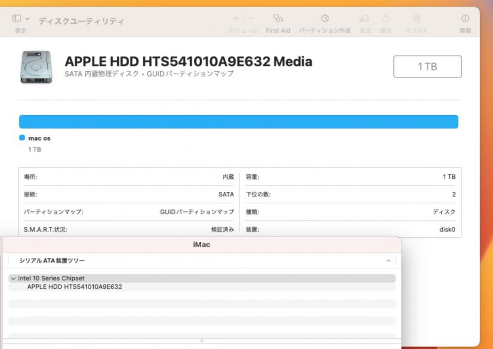This screenshot has height=349, width=493.
Task: Click the シリアルATA装置ツリー column header
Action: pyautogui.click(x=52, y=260)
